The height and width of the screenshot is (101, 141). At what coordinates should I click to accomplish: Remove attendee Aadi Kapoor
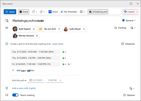tap(34, 29)
